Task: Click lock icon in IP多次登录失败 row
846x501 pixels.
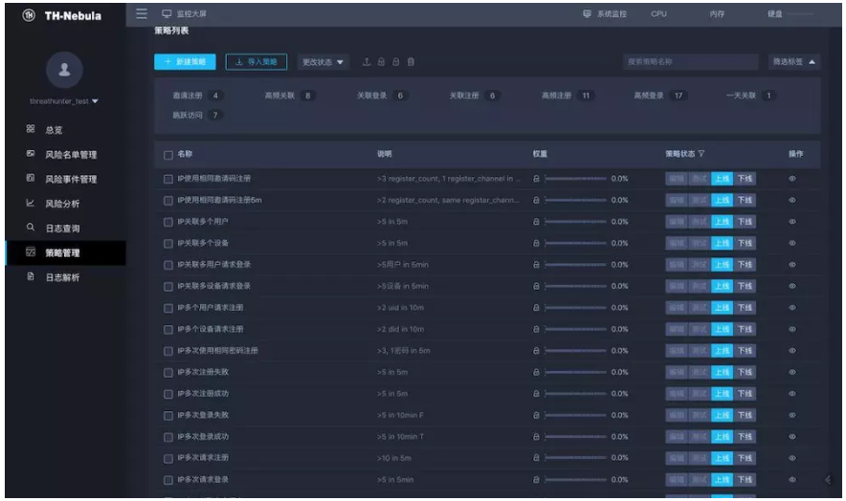Action: pos(536,415)
